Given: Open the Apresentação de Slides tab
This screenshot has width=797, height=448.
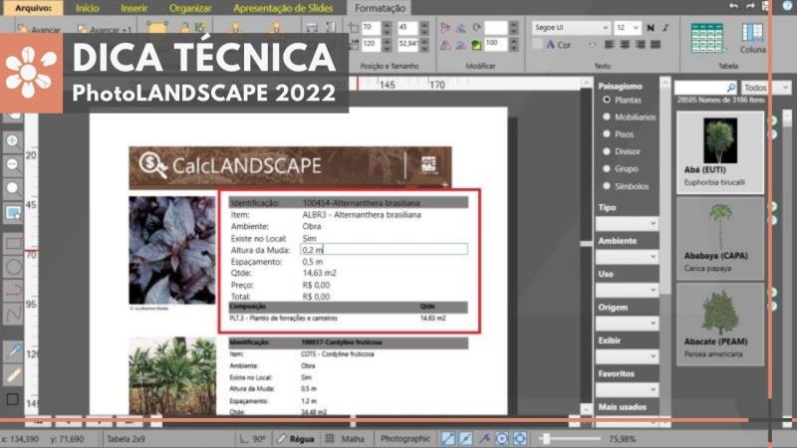Looking at the screenshot, I should click(283, 8).
